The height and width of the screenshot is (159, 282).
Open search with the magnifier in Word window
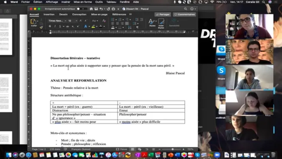click(185, 9)
